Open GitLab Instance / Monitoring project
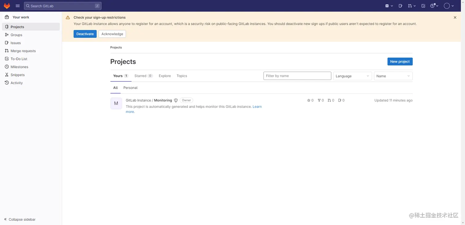The height and width of the screenshot is (225, 465). point(149,100)
